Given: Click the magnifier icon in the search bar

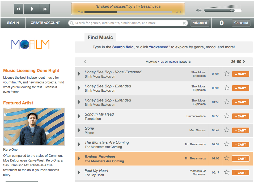Looking at the screenshot, I should click(x=71, y=23).
